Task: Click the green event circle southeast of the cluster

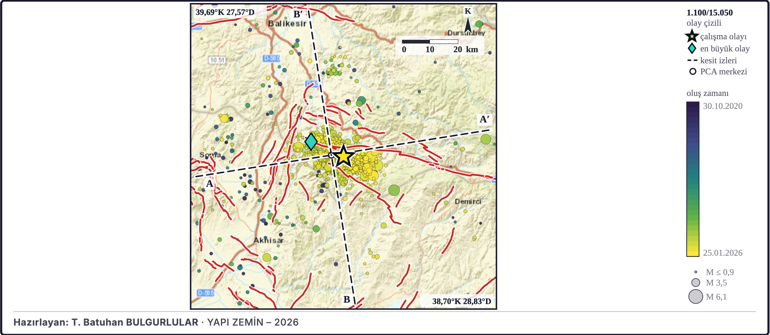Action: click(394, 190)
